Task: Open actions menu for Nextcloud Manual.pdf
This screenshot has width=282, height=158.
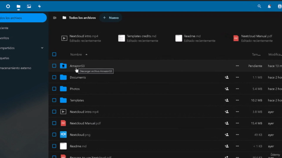Action: point(237,123)
